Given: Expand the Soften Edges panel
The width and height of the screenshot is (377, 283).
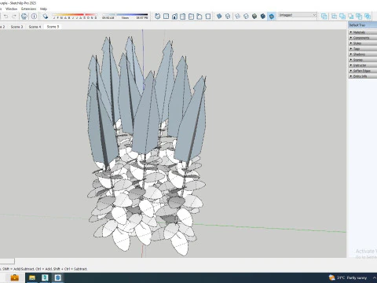Looking at the screenshot, I should tap(363, 71).
